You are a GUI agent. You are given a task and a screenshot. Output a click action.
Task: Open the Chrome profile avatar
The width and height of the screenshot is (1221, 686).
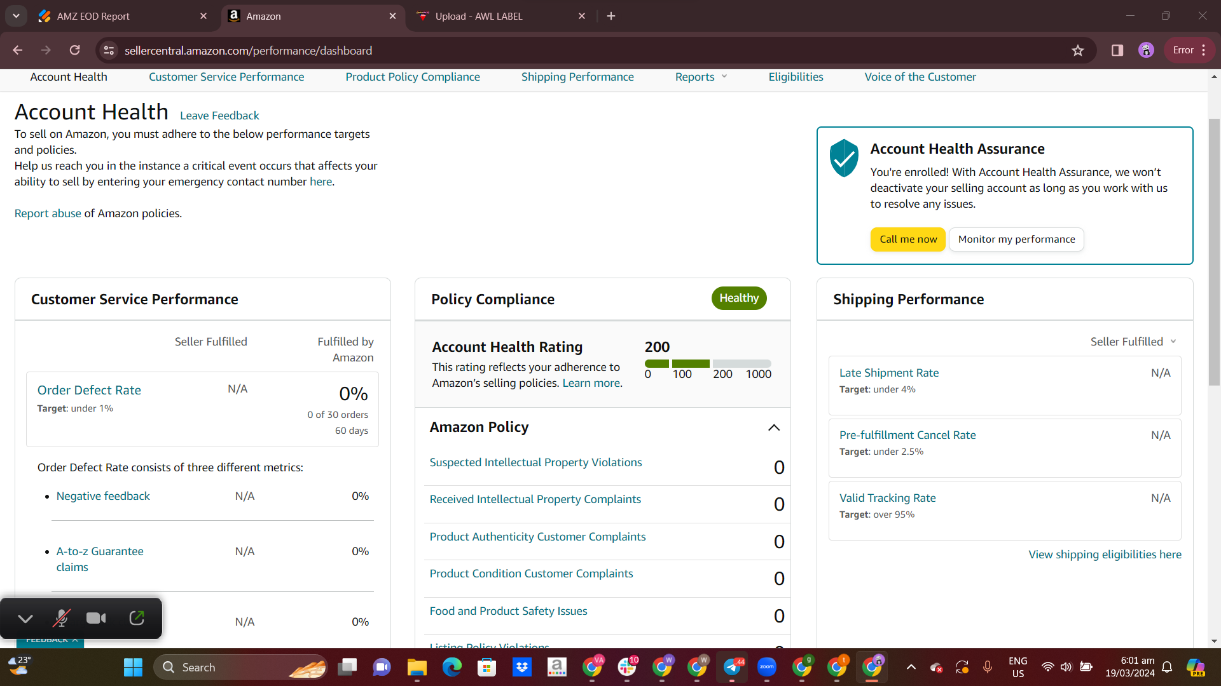click(x=1146, y=50)
